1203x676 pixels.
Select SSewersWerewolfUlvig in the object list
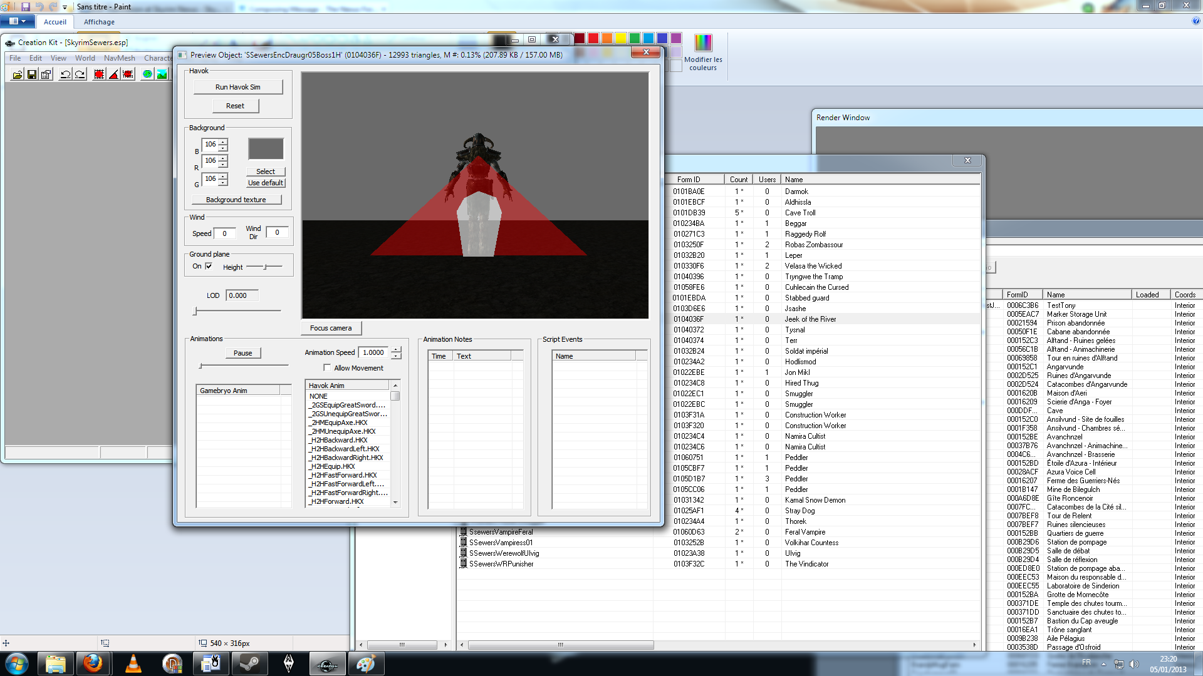tap(504, 553)
